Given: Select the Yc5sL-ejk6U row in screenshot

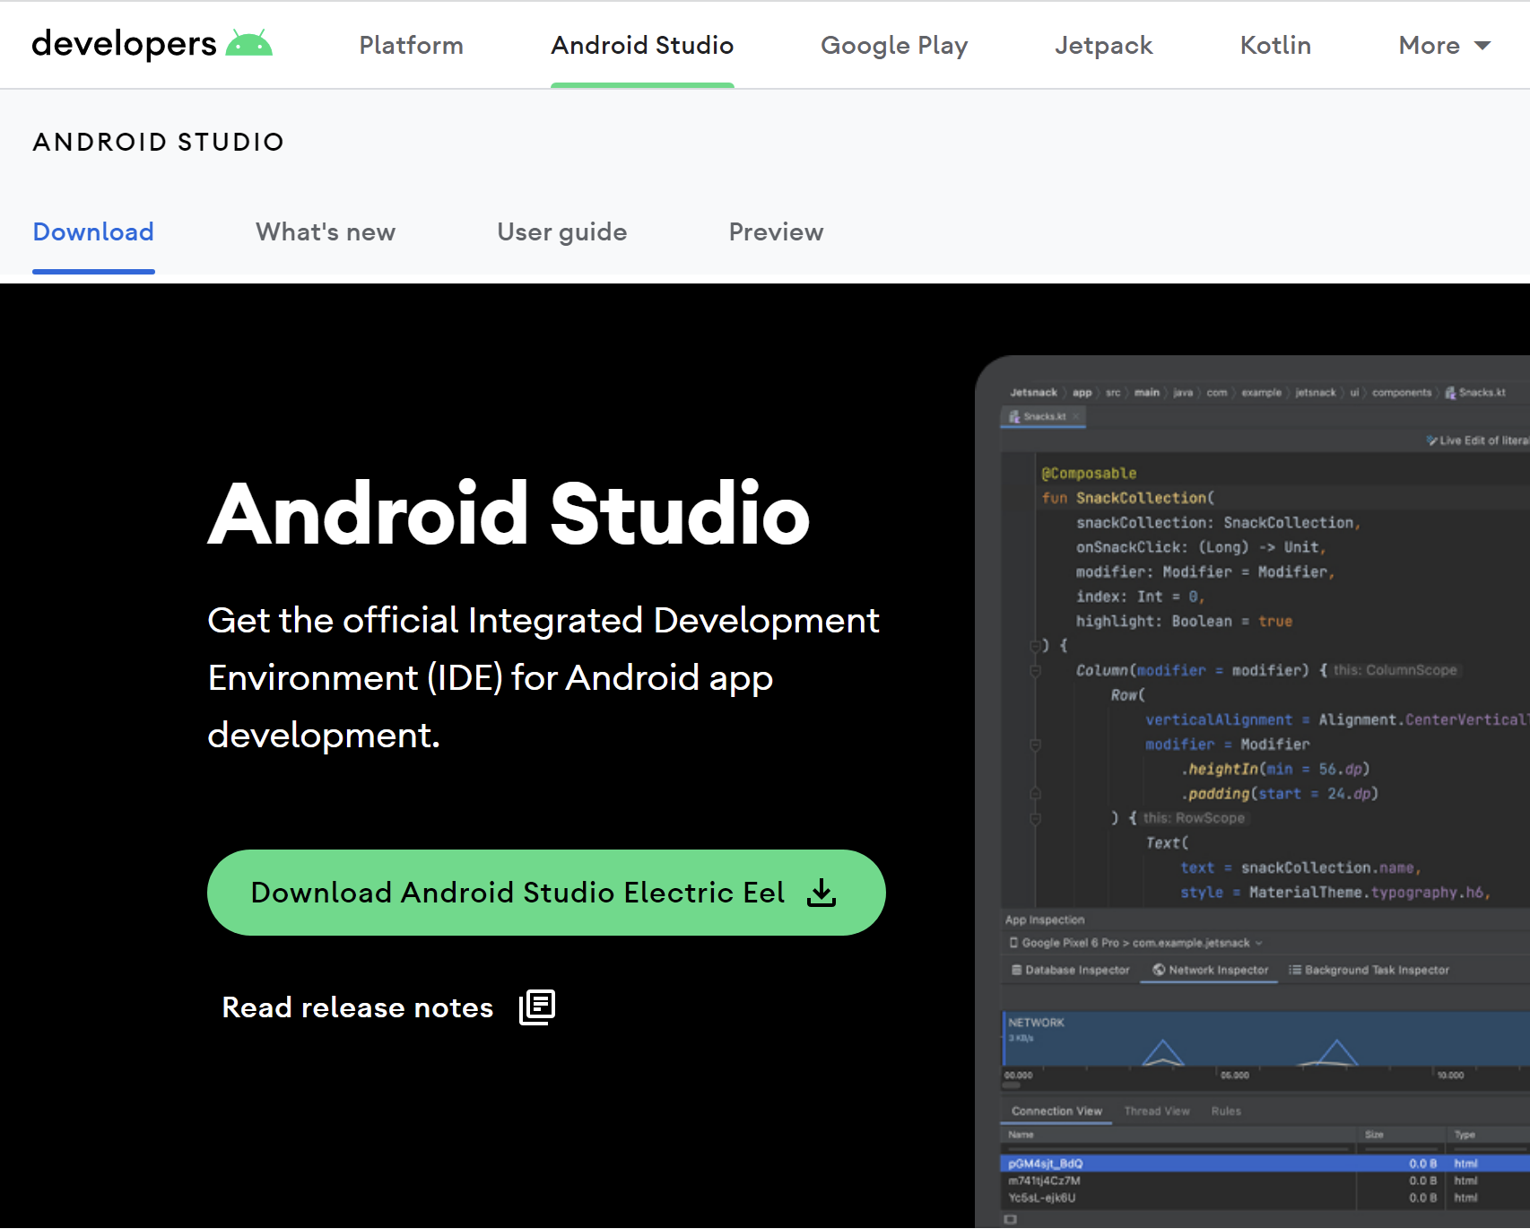Looking at the screenshot, I should [1265, 1198].
